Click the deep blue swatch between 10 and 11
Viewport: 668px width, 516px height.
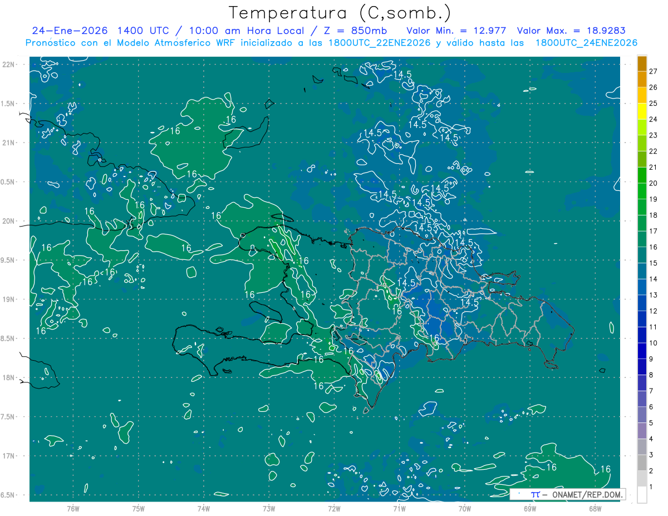click(642, 335)
